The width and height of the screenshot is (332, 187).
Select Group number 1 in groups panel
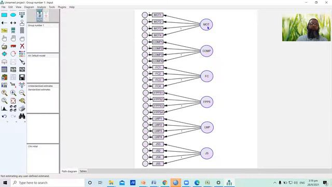[x=36, y=25]
